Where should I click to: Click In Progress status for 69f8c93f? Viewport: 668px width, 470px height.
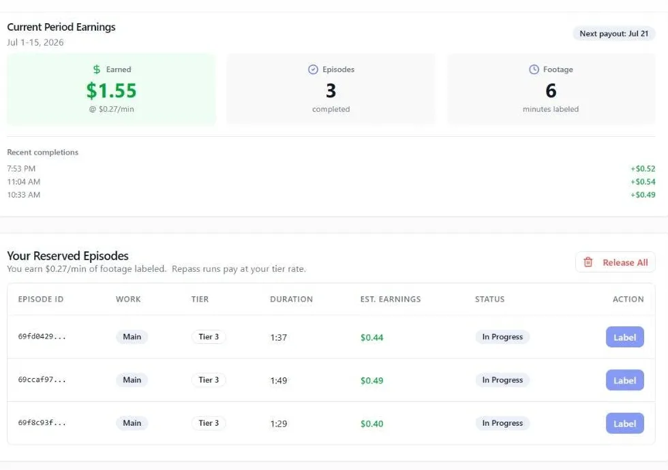click(503, 423)
